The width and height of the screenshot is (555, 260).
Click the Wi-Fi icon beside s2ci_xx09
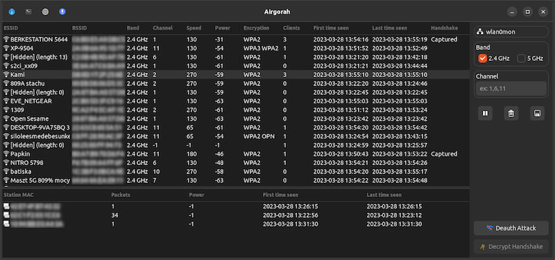tap(6, 66)
